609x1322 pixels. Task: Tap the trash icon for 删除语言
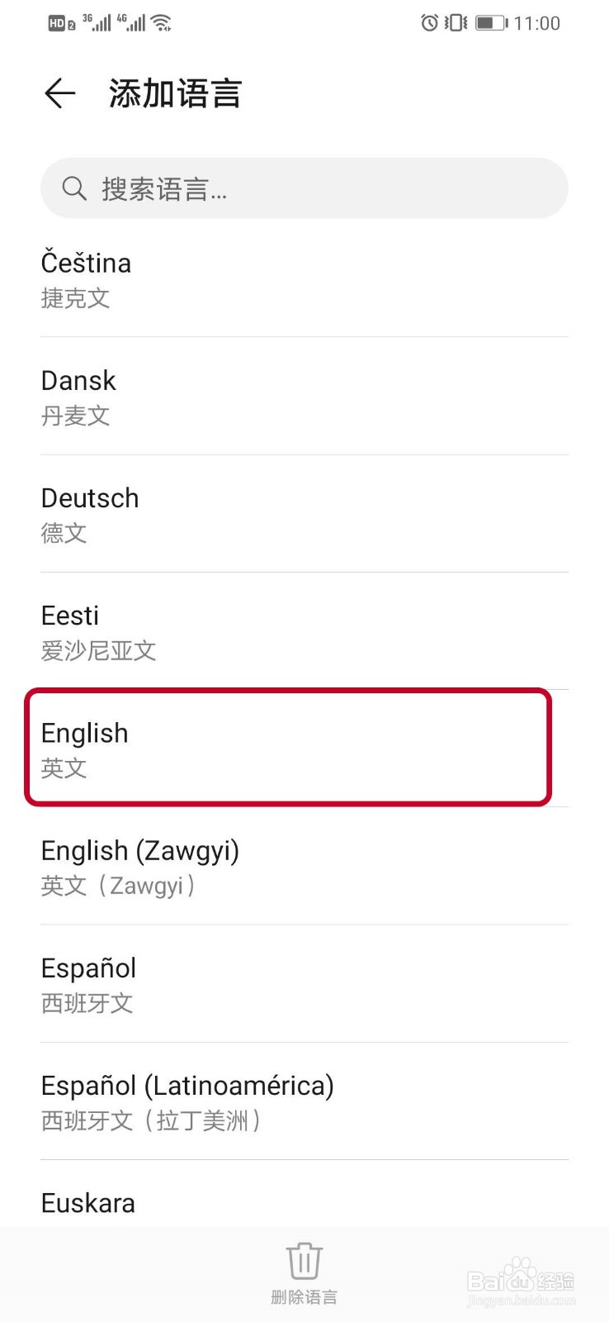tap(304, 1258)
